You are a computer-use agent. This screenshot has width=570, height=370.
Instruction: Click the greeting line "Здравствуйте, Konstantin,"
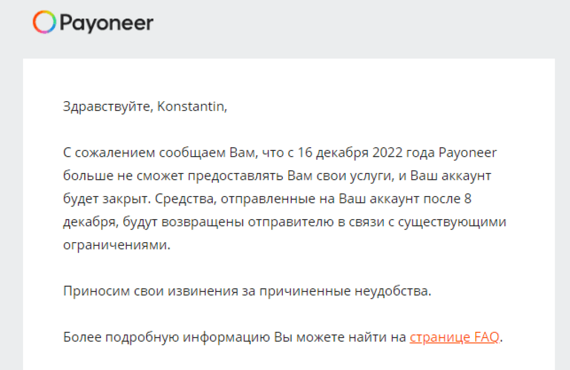[145, 107]
